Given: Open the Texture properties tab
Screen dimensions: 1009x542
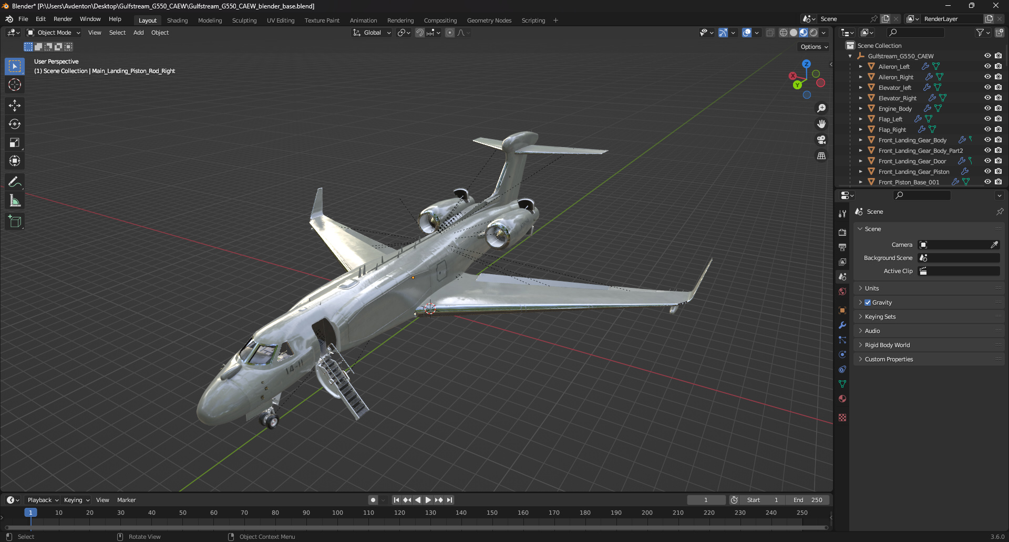Looking at the screenshot, I should 842,418.
